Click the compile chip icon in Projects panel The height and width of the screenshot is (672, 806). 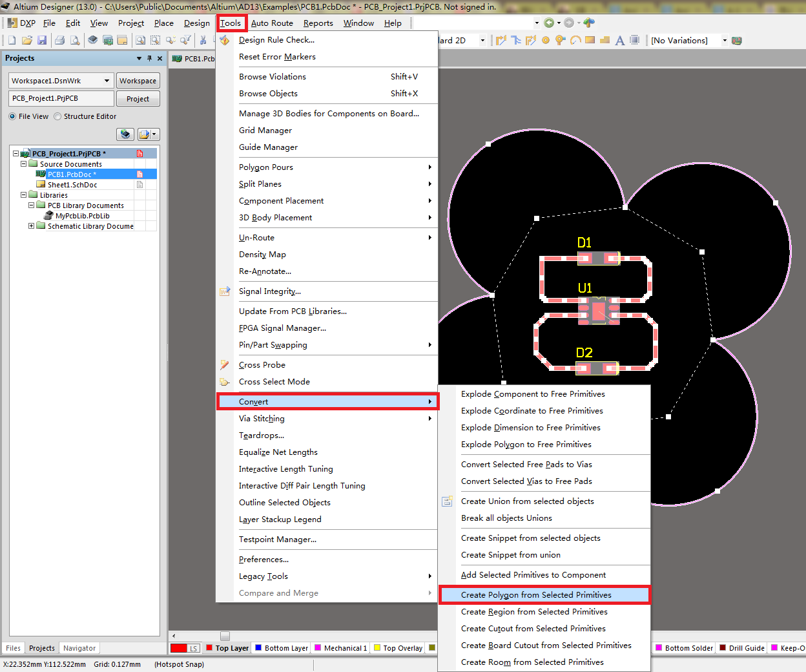pos(126,134)
